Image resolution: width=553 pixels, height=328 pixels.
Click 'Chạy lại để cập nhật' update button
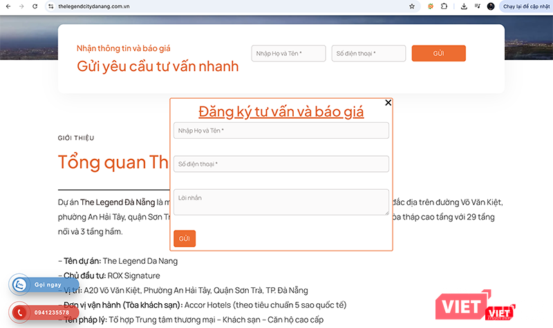(525, 6)
